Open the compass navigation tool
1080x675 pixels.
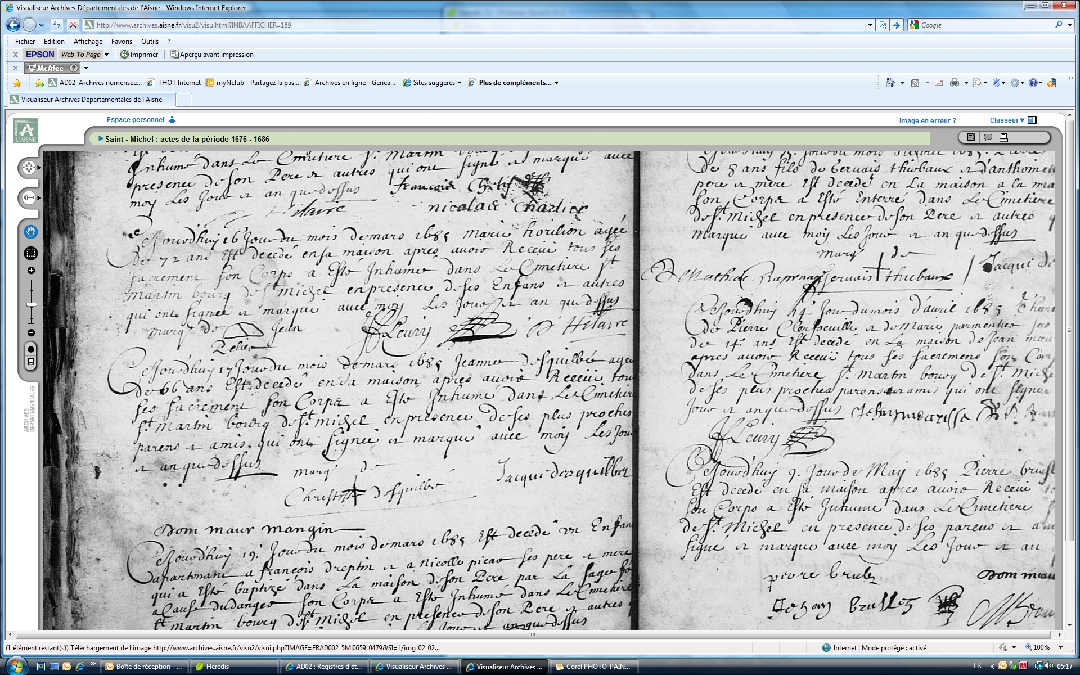pyautogui.click(x=29, y=168)
